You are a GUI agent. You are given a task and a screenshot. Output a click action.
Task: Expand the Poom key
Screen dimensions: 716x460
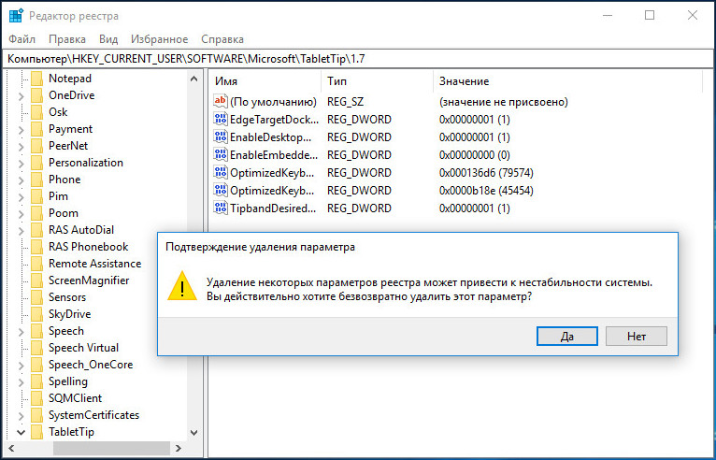pos(21,214)
